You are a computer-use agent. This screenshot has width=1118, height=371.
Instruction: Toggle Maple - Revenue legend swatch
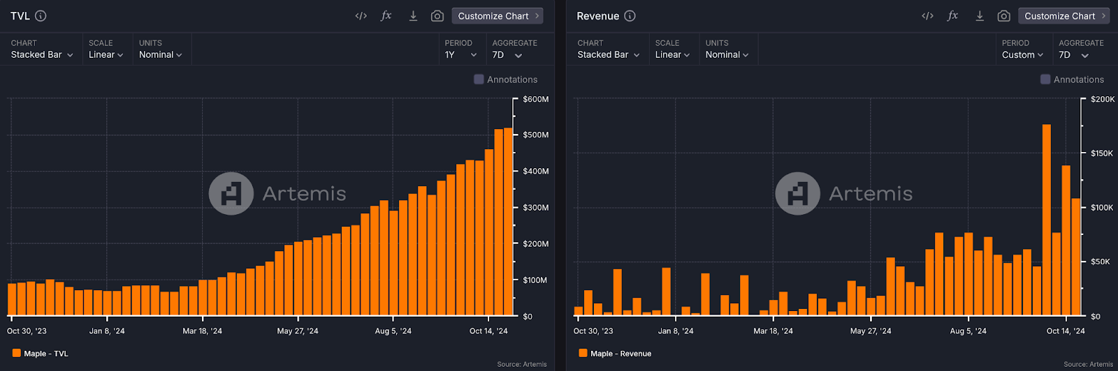583,353
